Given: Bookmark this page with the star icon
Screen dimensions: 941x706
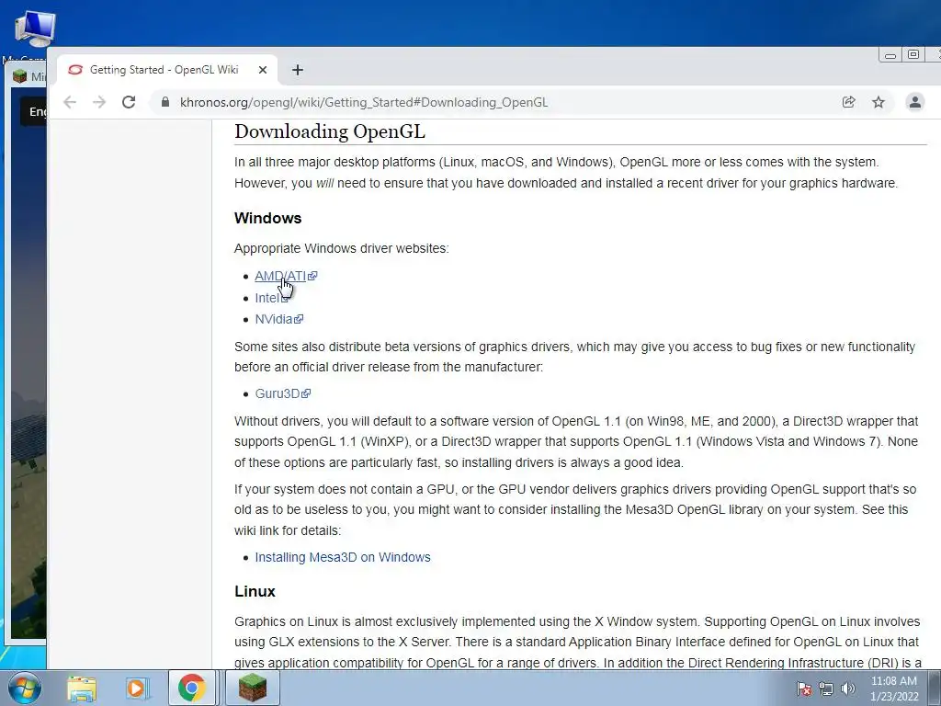Looking at the screenshot, I should pyautogui.click(x=879, y=102).
